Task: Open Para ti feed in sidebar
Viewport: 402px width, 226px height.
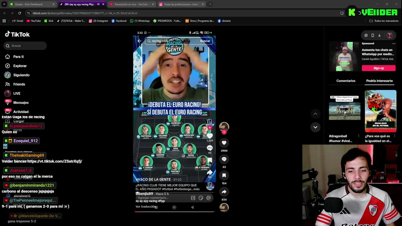Action: click(18, 57)
